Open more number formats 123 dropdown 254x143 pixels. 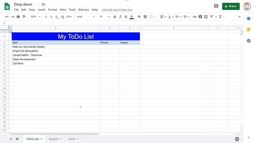click(x=69, y=17)
